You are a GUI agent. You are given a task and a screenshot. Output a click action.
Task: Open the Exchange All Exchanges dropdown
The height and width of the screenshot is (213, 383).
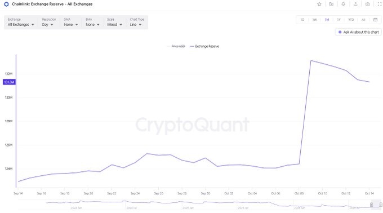pos(21,22)
